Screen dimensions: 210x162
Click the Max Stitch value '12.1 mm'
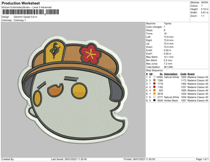169,57
